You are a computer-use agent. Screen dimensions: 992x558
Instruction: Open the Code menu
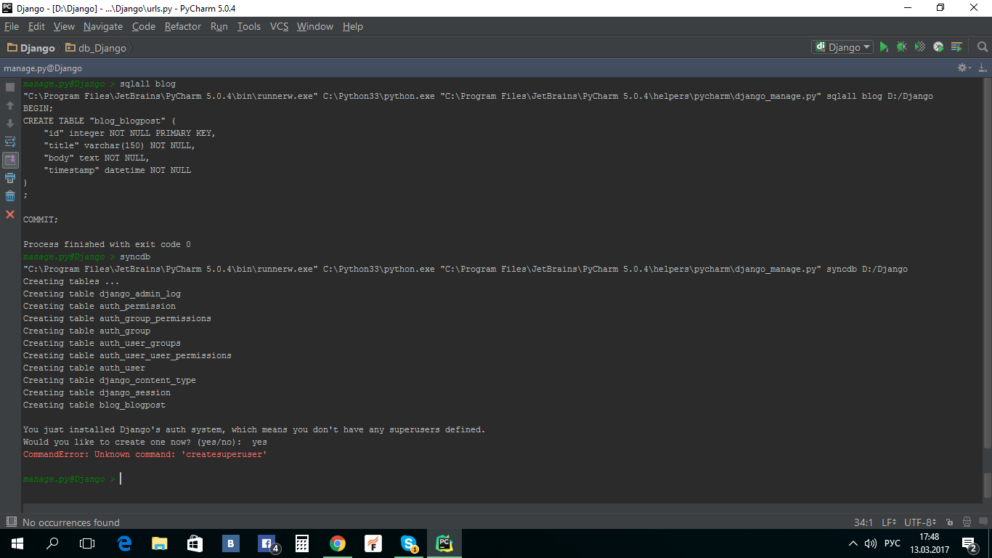coord(144,26)
